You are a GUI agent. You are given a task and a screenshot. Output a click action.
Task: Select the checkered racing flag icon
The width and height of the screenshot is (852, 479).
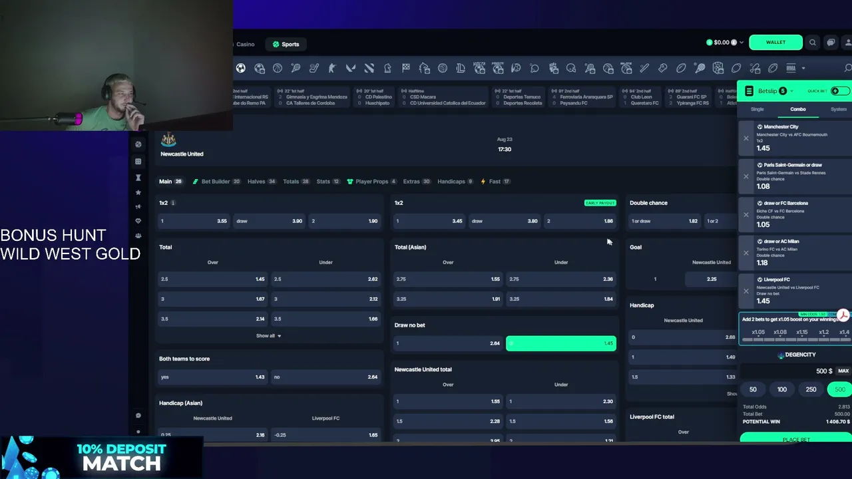(406, 68)
